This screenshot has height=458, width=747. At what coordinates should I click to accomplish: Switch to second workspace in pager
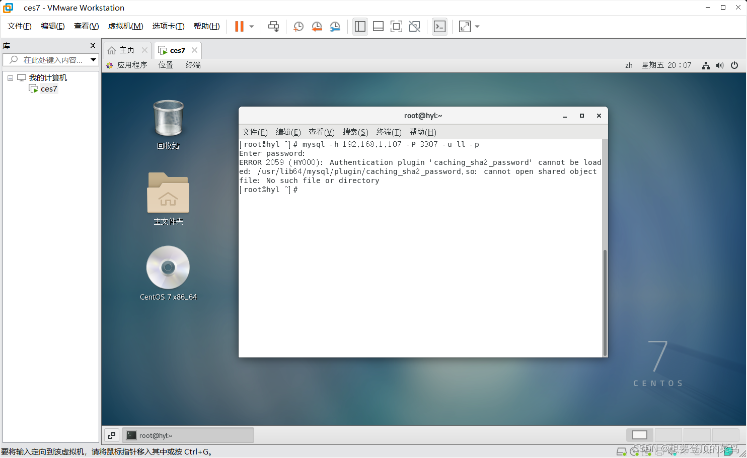pos(668,435)
